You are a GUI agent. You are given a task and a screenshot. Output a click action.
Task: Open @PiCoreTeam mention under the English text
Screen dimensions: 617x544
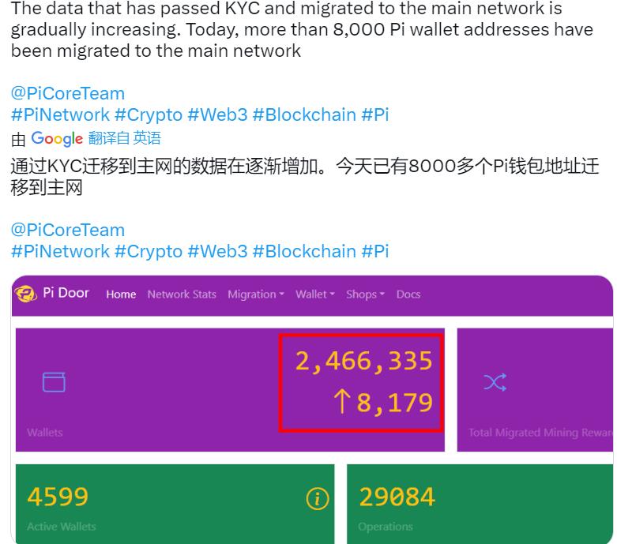(x=68, y=94)
